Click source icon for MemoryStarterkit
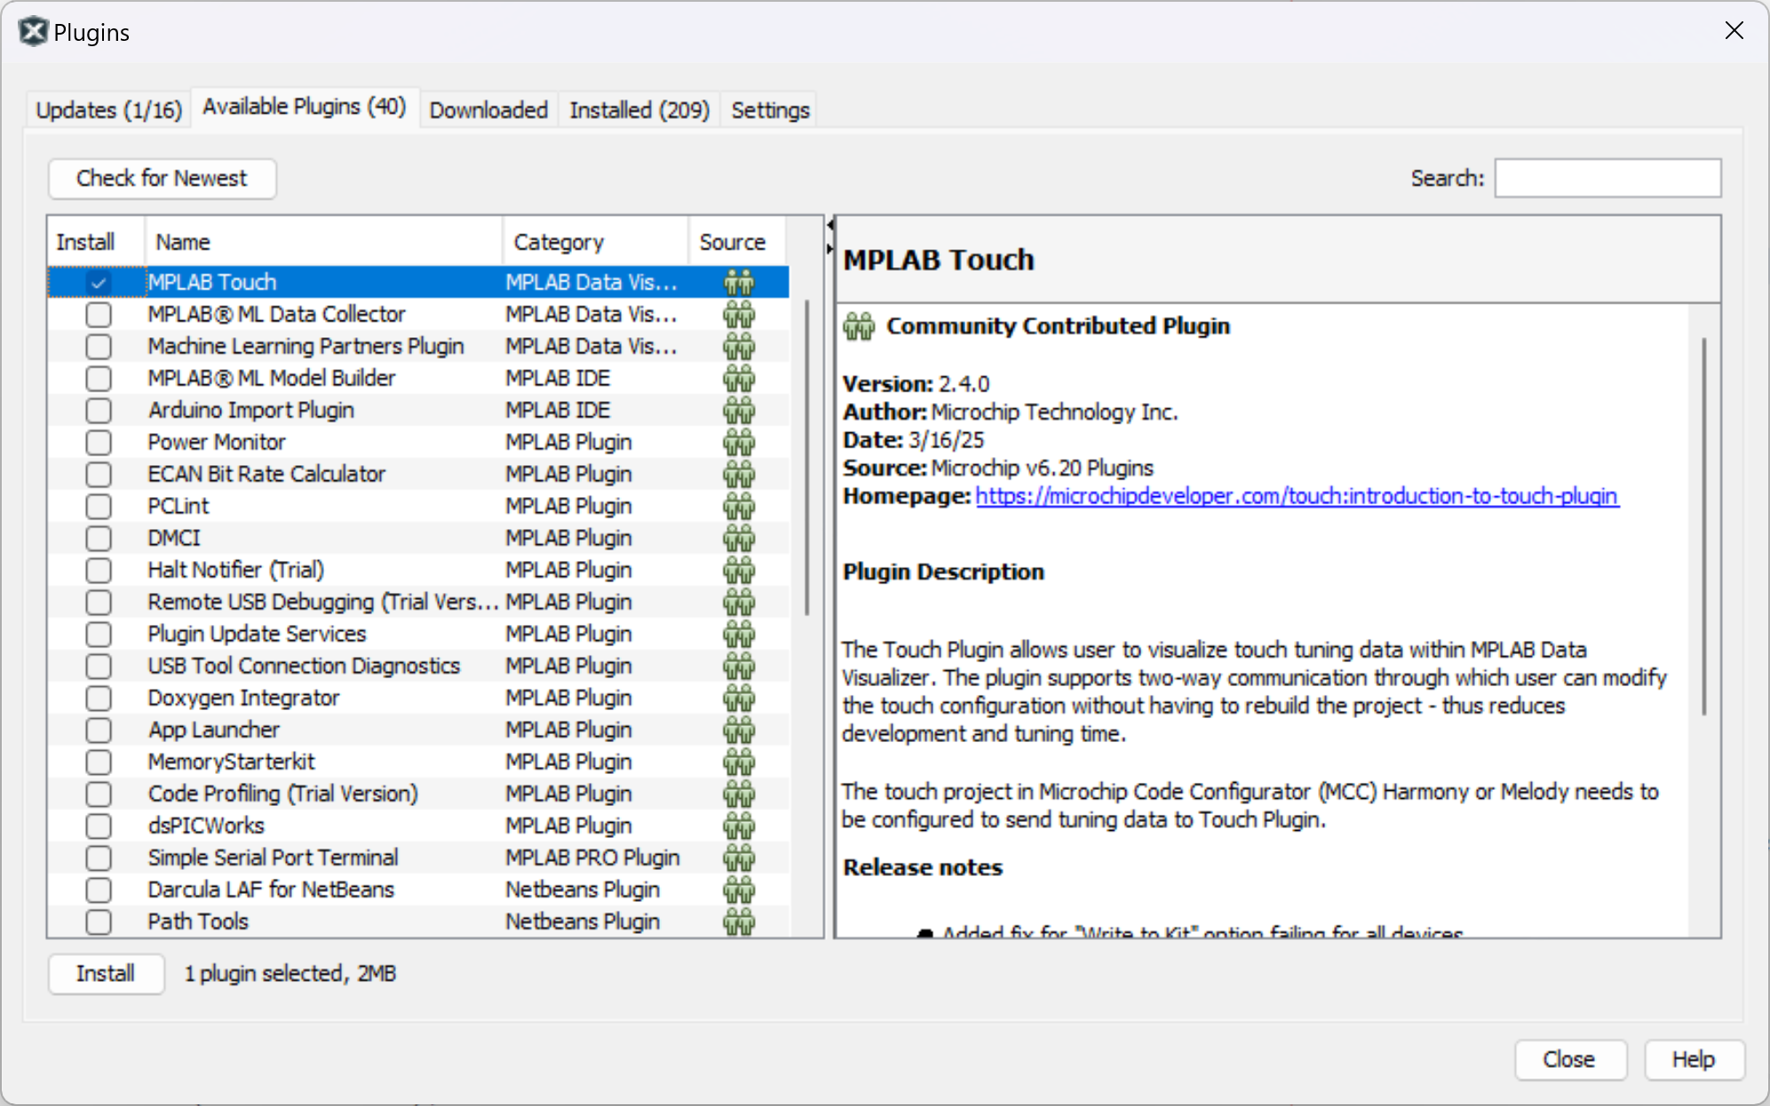Viewport: 1770px width, 1106px height. (738, 762)
